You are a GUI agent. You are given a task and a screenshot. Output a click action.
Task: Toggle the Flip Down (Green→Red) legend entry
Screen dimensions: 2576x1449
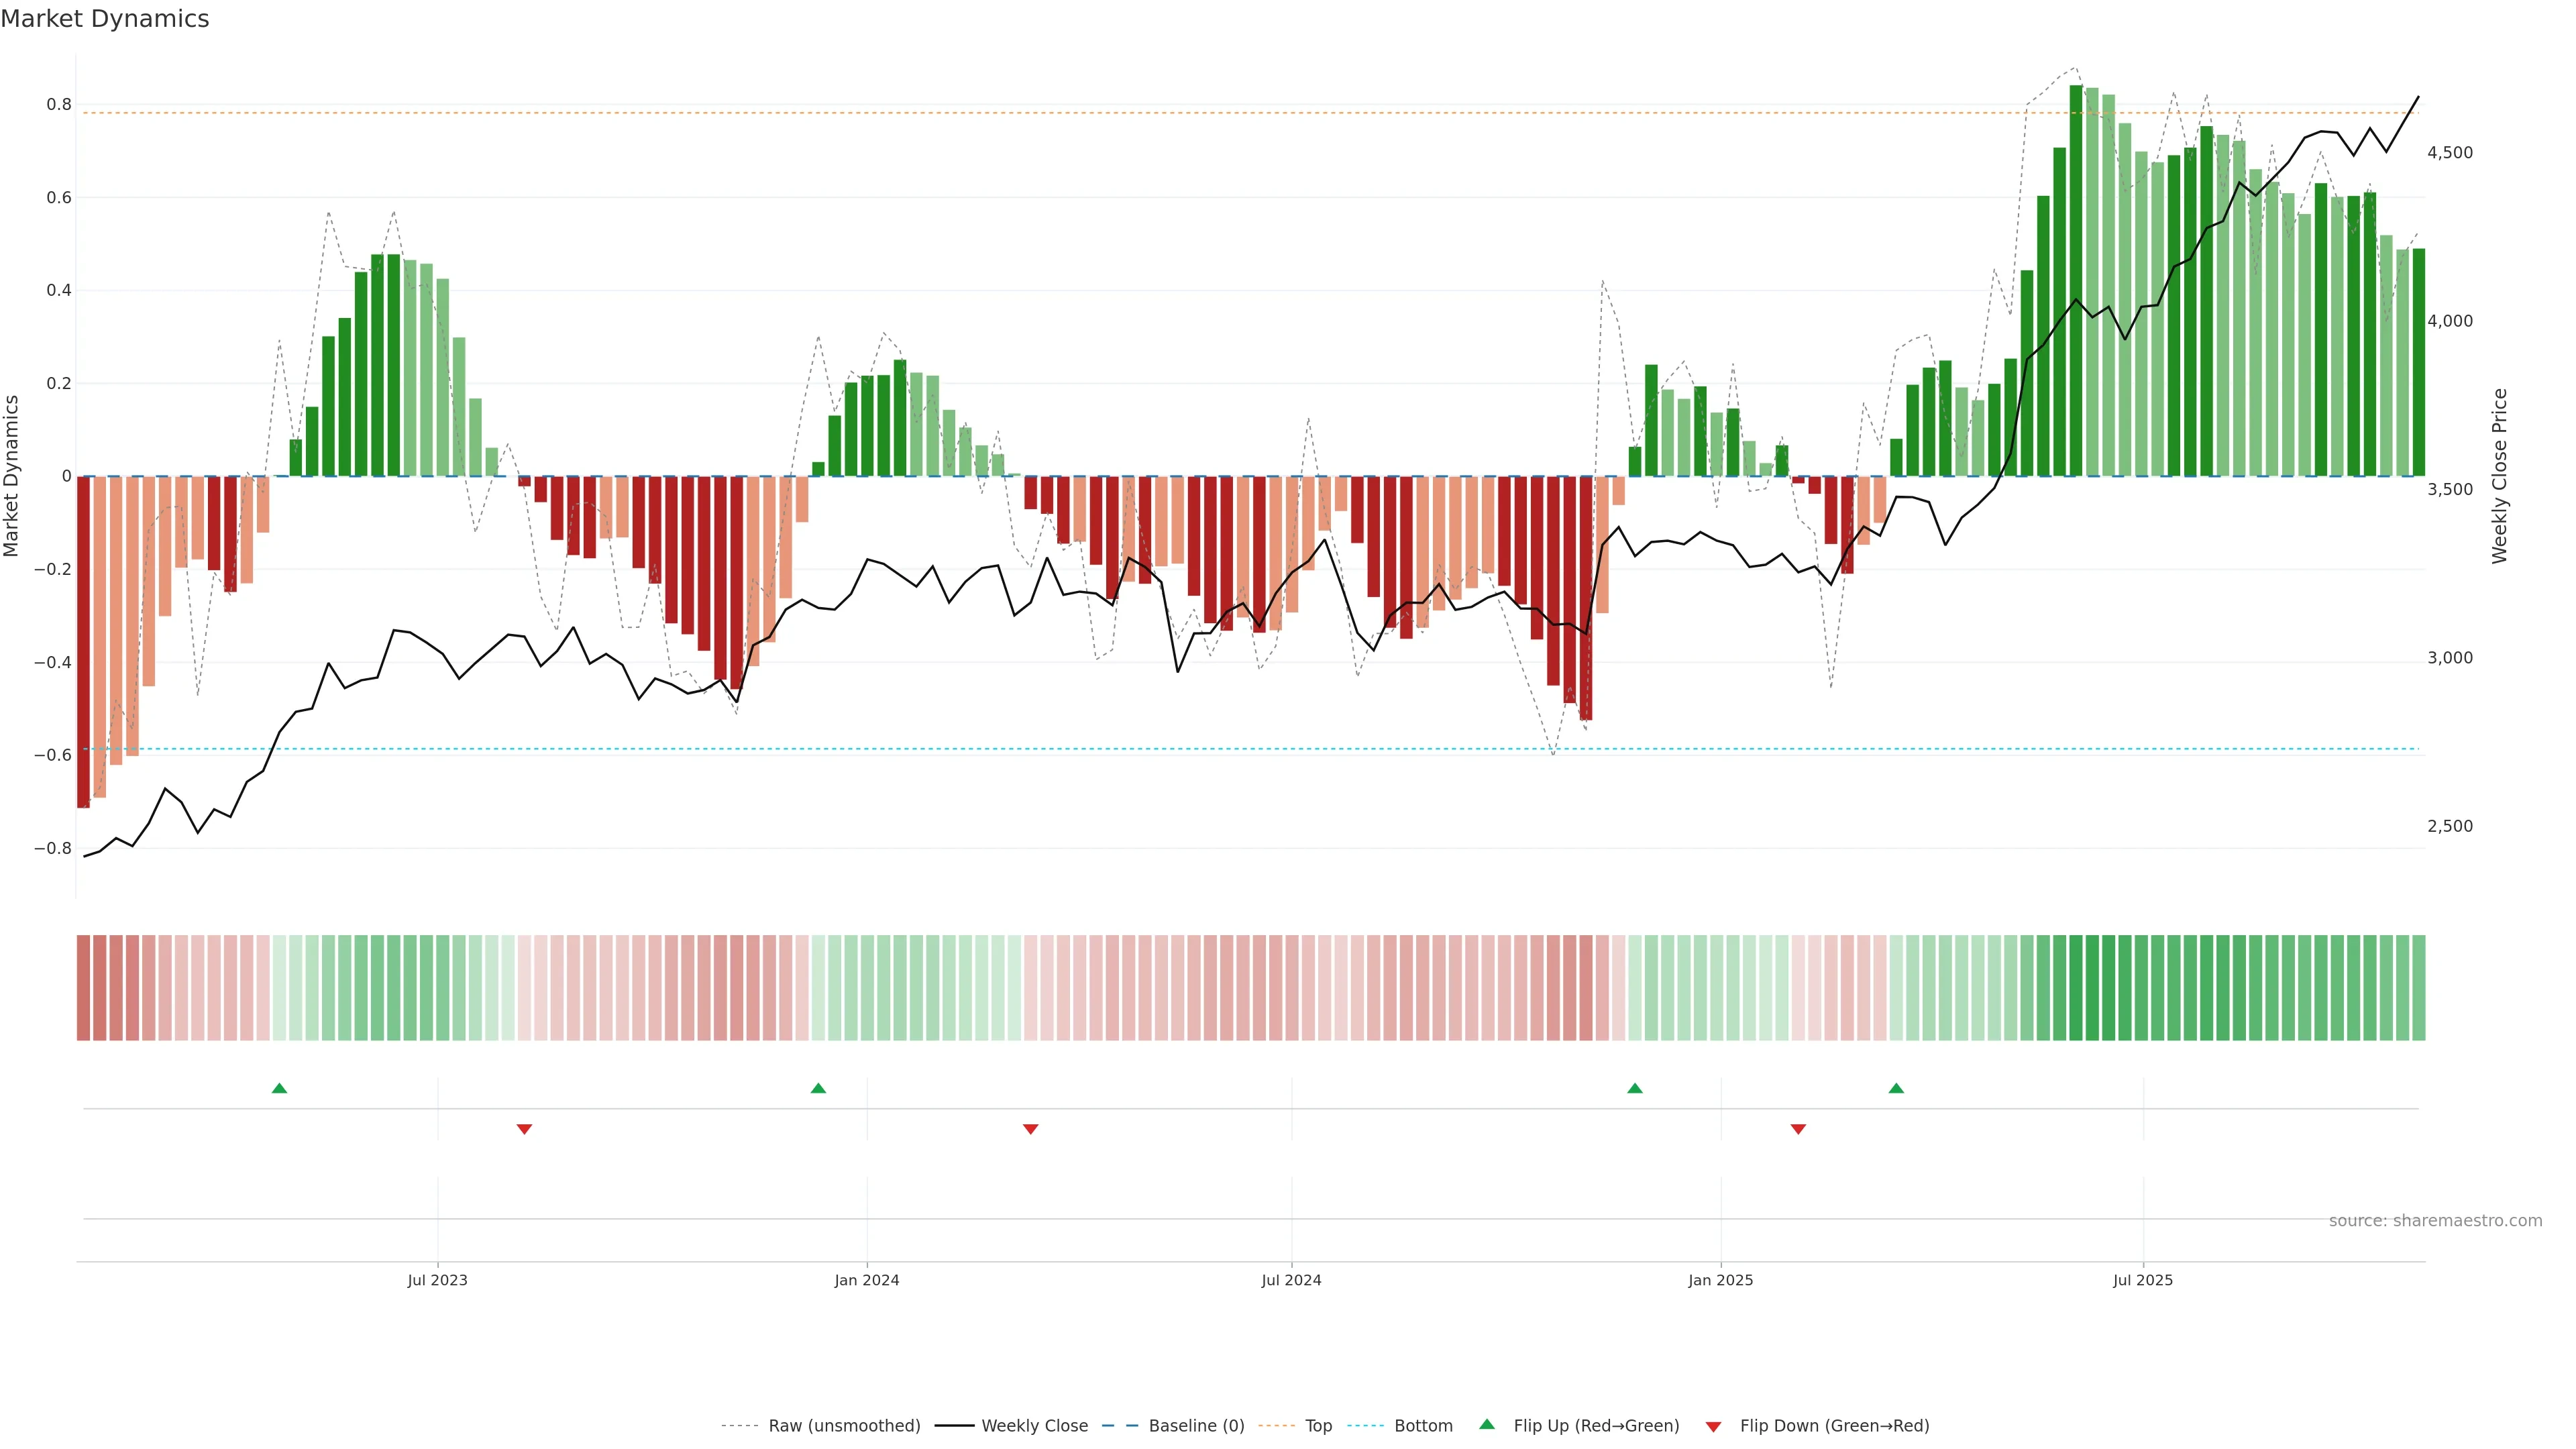(1834, 1426)
